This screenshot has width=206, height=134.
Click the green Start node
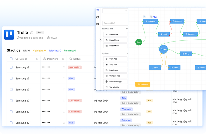[x=139, y=42]
